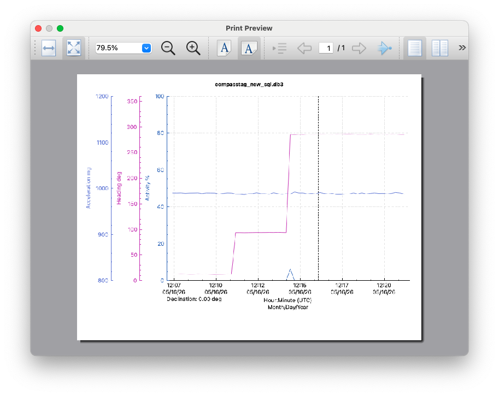499x396 pixels.
Task: Click the toolbar drag handle
Action: tap(35, 48)
